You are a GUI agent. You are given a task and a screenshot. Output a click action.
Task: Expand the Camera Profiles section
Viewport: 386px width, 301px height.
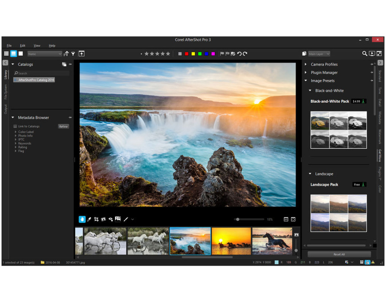click(306, 64)
